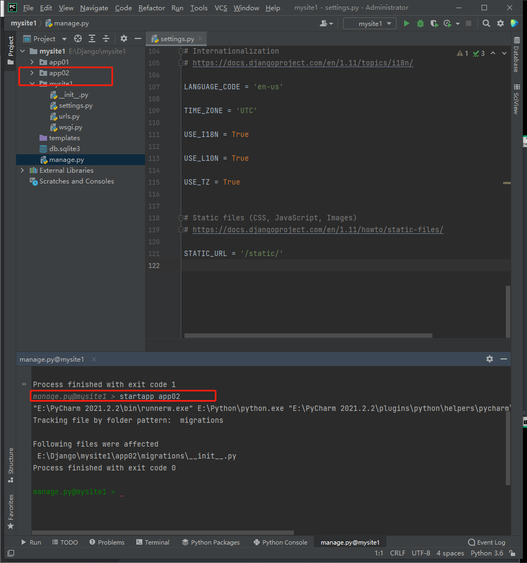
Task: Hide the manage.py console panel
Action: (x=504, y=359)
